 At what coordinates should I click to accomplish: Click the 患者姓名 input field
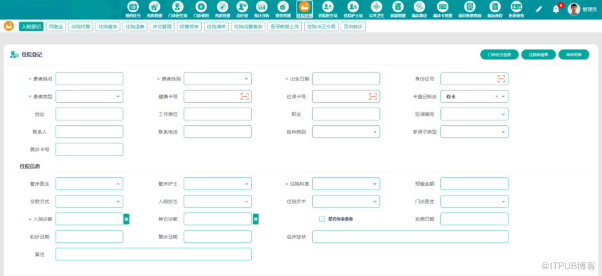coord(89,79)
